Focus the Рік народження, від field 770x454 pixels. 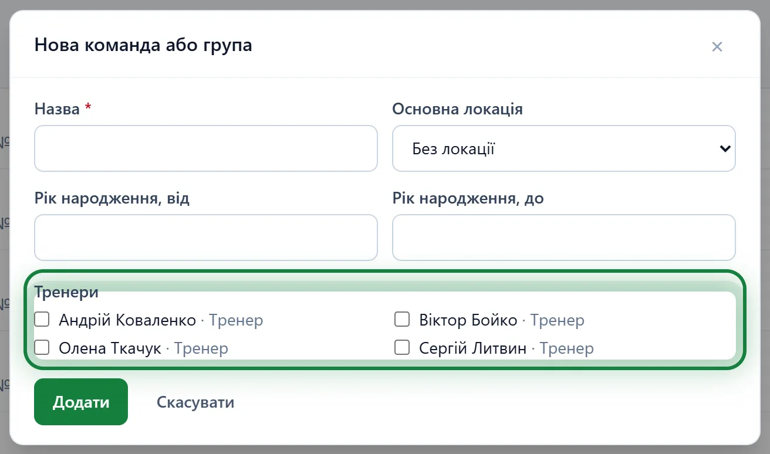pos(206,238)
